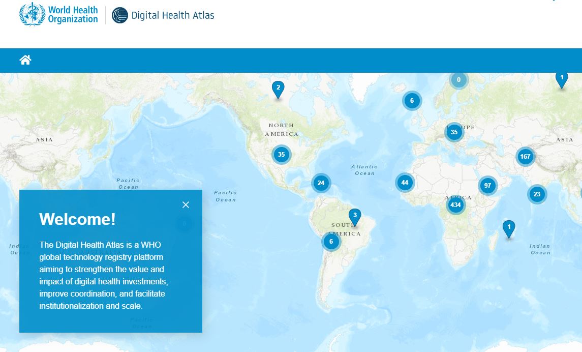The width and height of the screenshot is (582, 352).
Task: Click the Digital Health Atlas logo
Action: [x=163, y=15]
